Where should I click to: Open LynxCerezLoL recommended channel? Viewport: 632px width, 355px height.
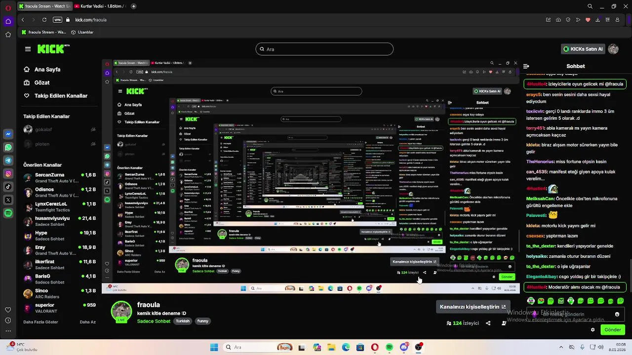click(x=60, y=207)
